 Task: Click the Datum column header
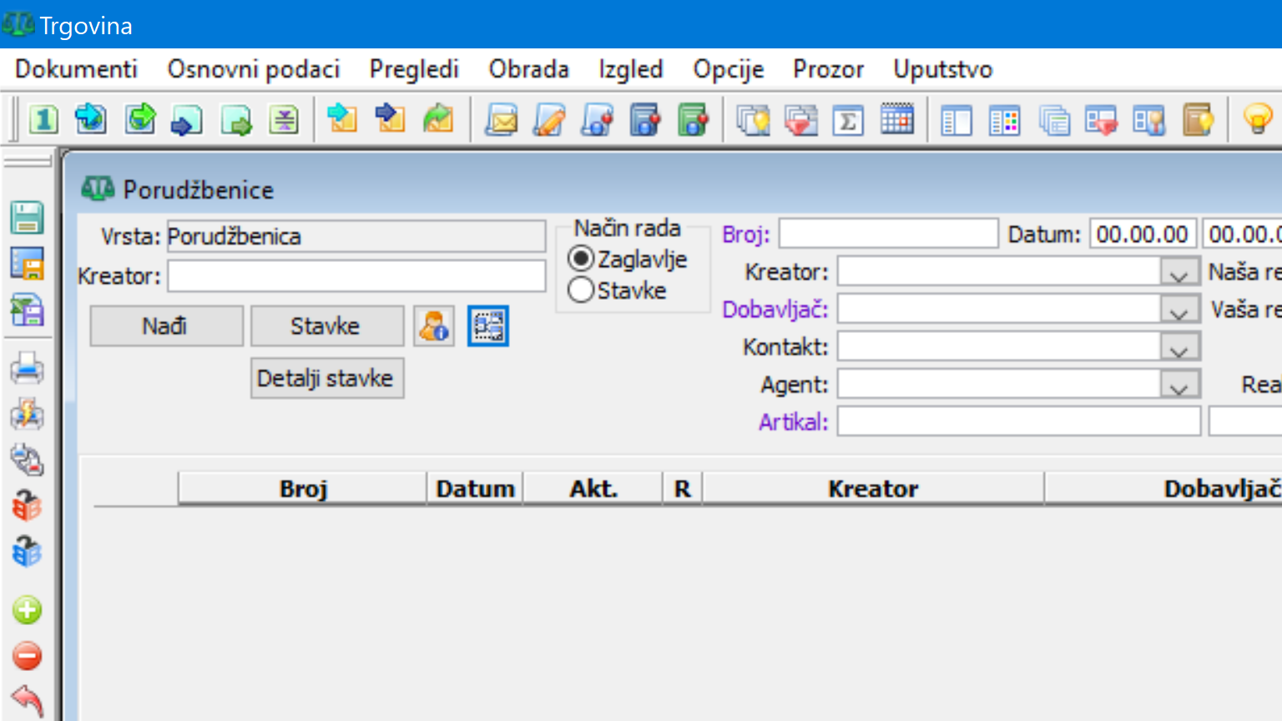475,488
